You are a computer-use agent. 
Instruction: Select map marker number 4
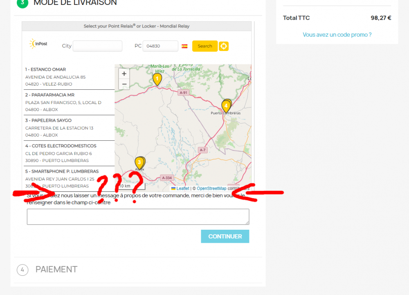point(226,106)
